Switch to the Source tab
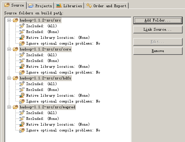Screen dimensions: 185x142 pos(14,5)
